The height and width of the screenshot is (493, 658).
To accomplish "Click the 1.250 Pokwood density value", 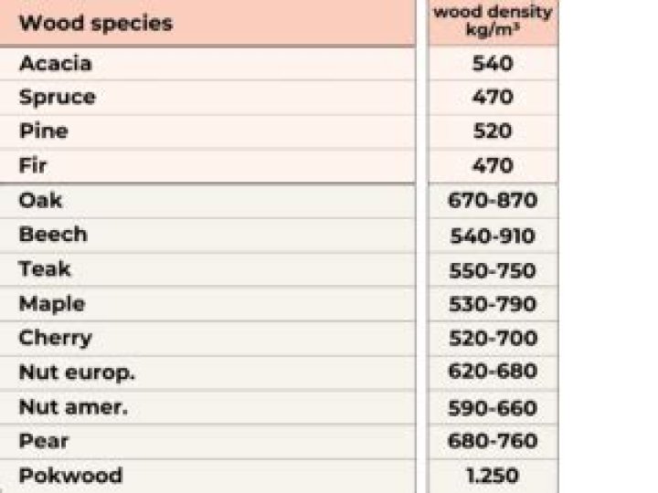I will pos(493,476).
